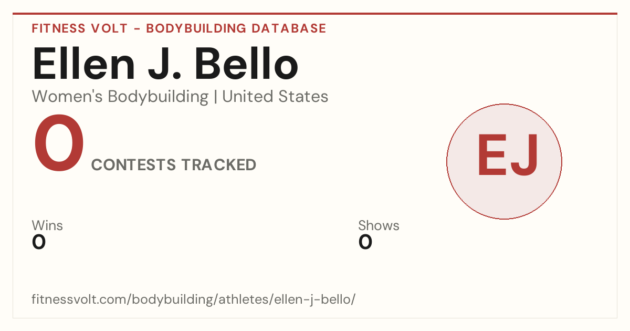Click the large red zero contests number
The height and width of the screenshot is (331, 630).
pos(59,144)
